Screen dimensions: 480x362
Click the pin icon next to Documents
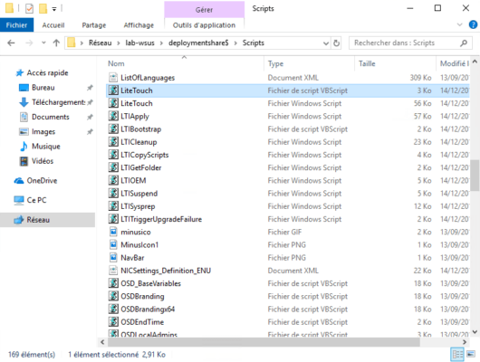tap(90, 118)
